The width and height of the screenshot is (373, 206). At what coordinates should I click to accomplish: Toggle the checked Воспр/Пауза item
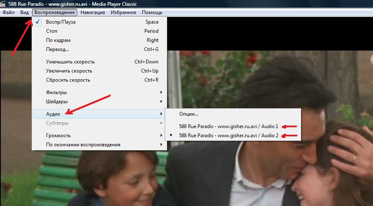(x=61, y=22)
